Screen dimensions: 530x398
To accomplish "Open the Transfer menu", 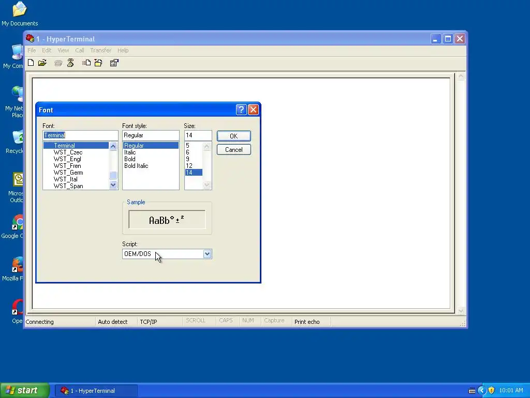I will pyautogui.click(x=101, y=50).
